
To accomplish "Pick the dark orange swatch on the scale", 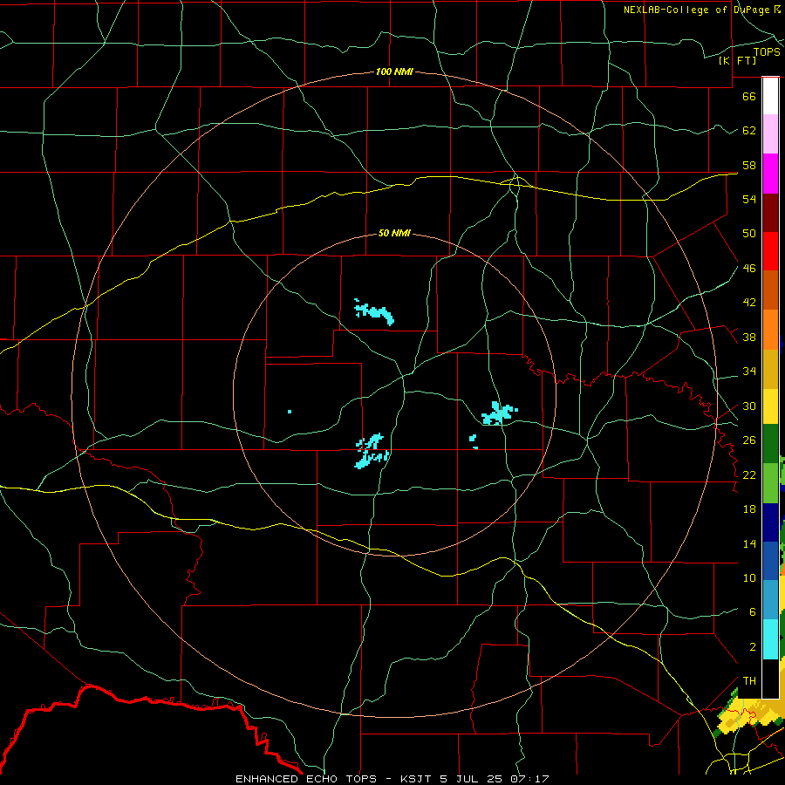I will (x=770, y=290).
